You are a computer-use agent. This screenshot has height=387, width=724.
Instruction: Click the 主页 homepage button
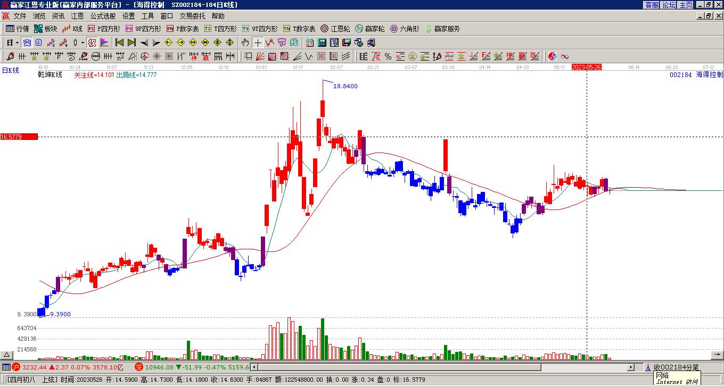686,5
